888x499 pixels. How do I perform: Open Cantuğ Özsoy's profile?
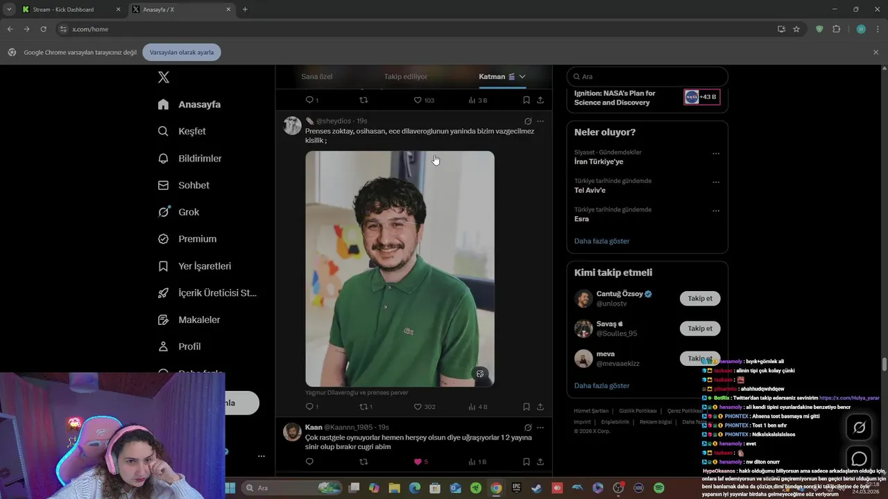pos(620,294)
